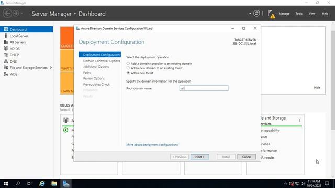Click Performance in File and Storage tile
Screen dimensions: 335x188
click(x=269, y=151)
